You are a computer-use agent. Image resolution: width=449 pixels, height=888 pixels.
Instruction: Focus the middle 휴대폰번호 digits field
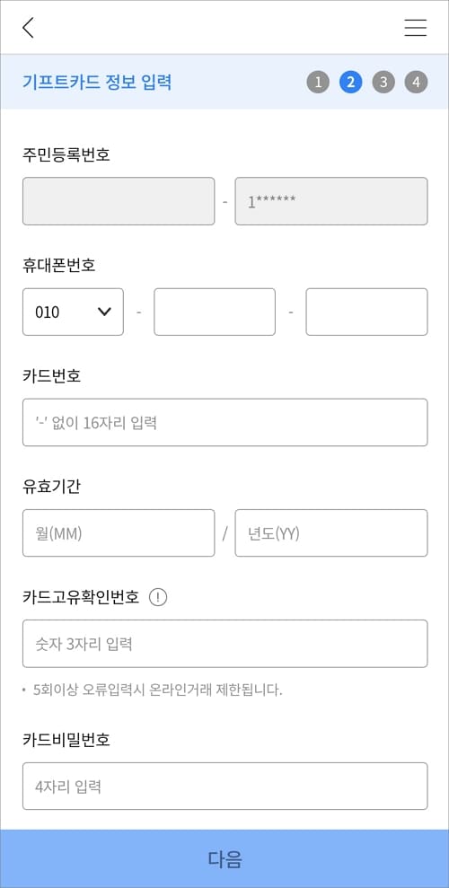coord(215,312)
